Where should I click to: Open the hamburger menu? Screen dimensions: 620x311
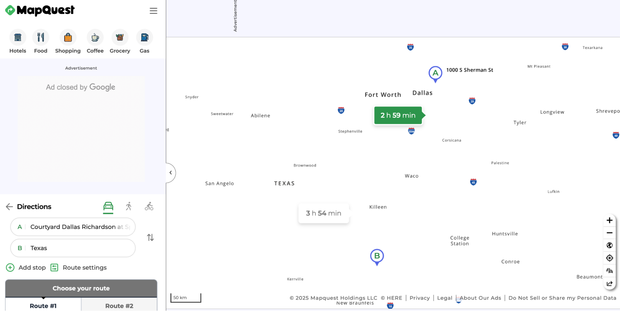pyautogui.click(x=153, y=11)
